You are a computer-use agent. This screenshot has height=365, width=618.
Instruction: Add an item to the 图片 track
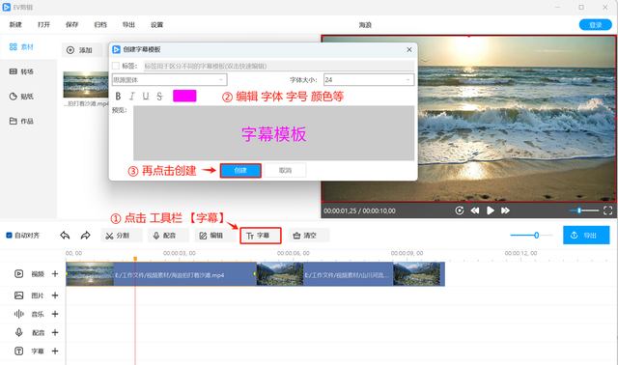(x=55, y=295)
